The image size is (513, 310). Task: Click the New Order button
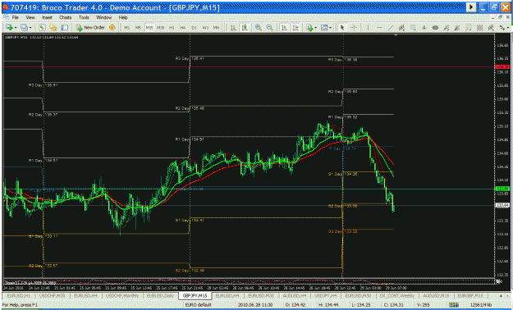pos(90,28)
